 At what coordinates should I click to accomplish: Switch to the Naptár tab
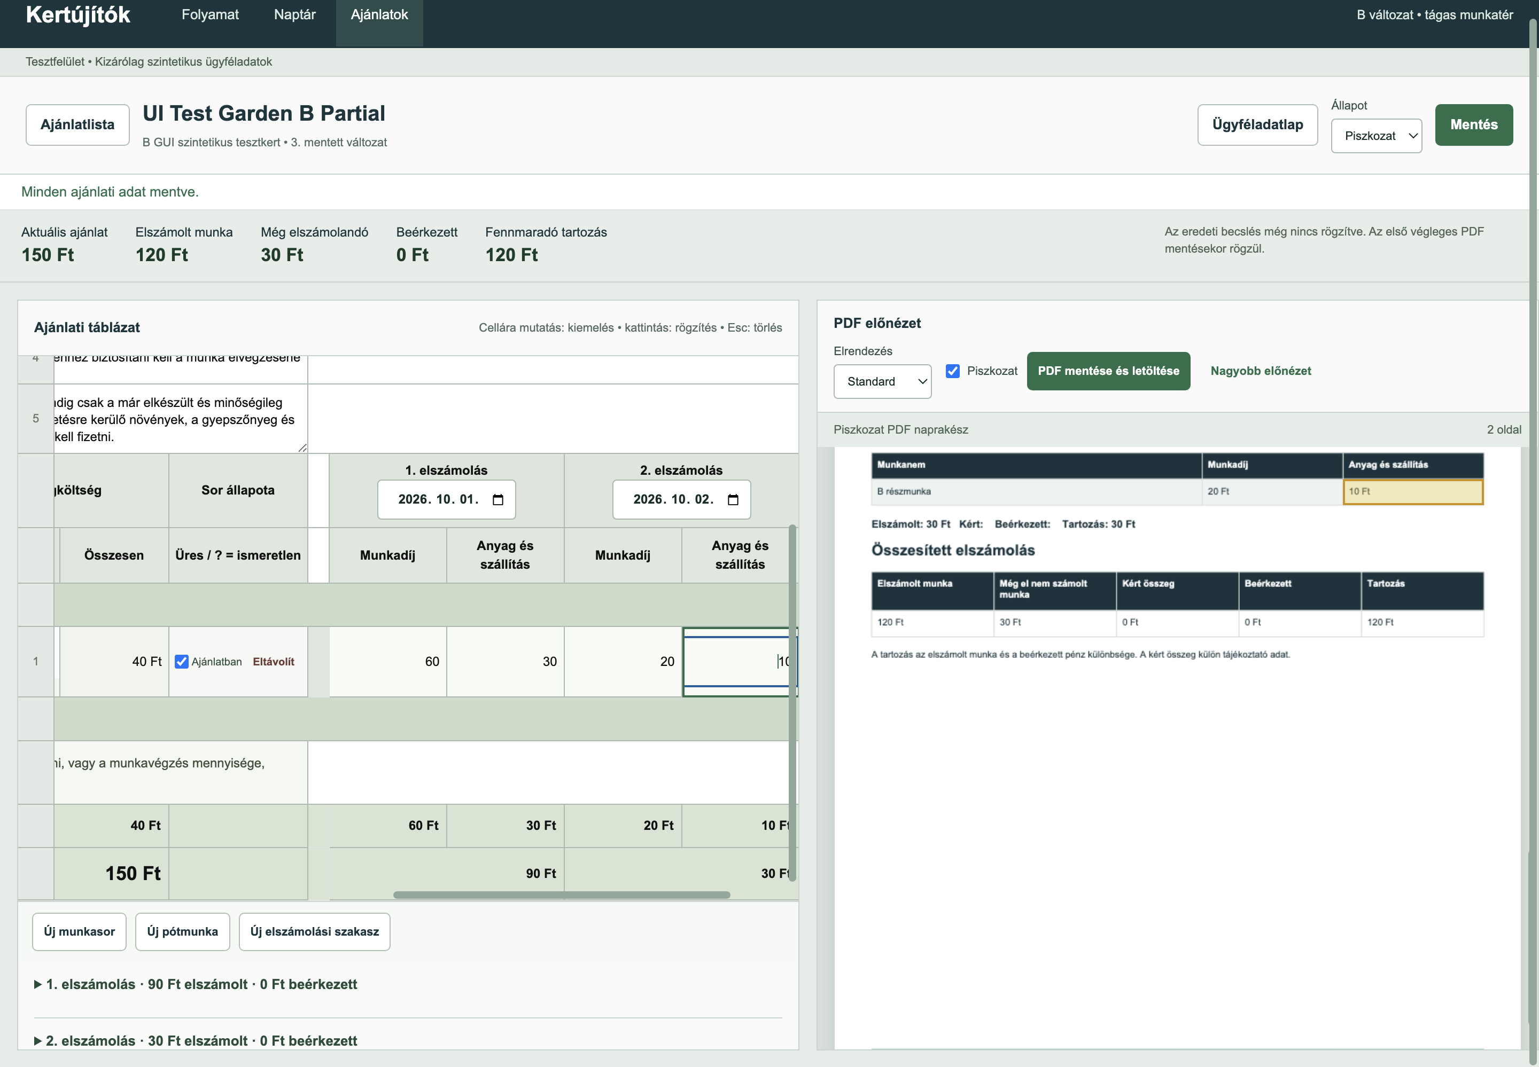[x=295, y=15]
